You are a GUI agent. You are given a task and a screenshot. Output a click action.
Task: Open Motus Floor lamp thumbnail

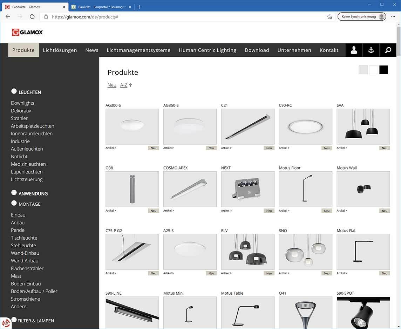click(305, 189)
